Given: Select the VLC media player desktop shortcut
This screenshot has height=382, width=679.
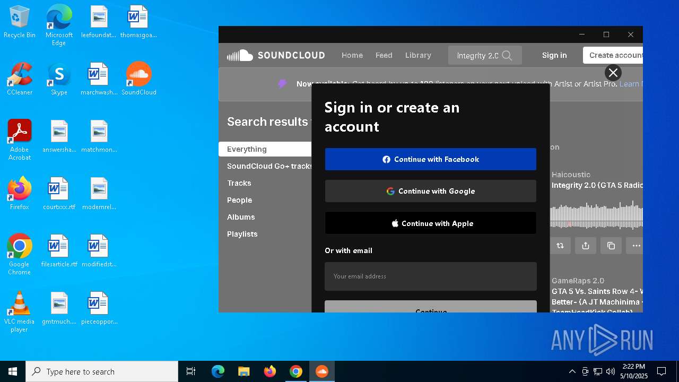Looking at the screenshot, I should pyautogui.click(x=20, y=312).
